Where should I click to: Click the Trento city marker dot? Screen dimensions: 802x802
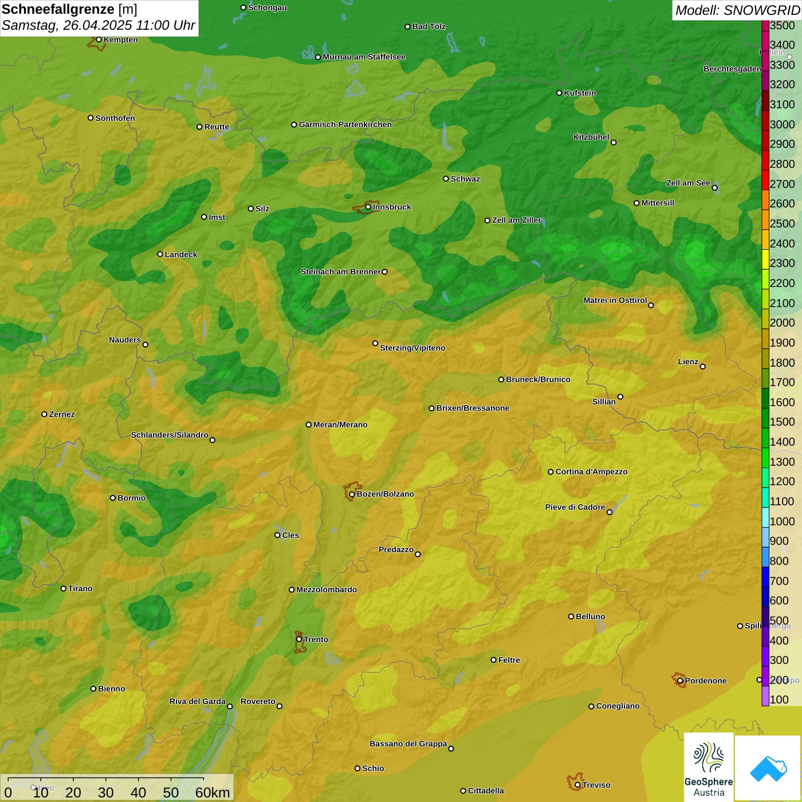[x=299, y=639]
